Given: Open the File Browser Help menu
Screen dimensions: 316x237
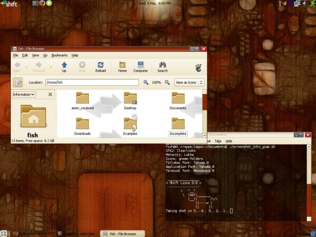Looking at the screenshot, I should click(75, 55).
